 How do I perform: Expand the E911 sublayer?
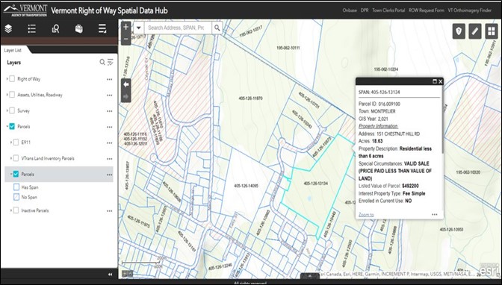[11, 142]
